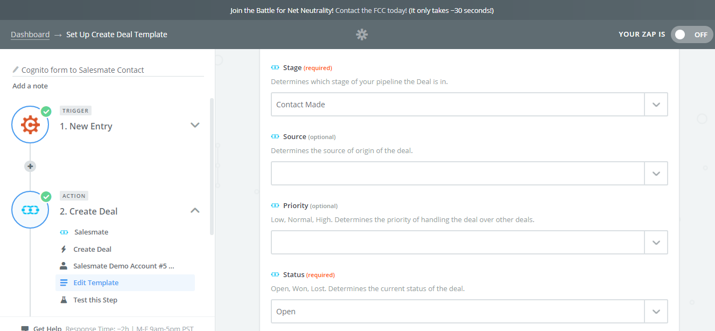Go to Dashboard link
The height and width of the screenshot is (331, 715).
(30, 35)
